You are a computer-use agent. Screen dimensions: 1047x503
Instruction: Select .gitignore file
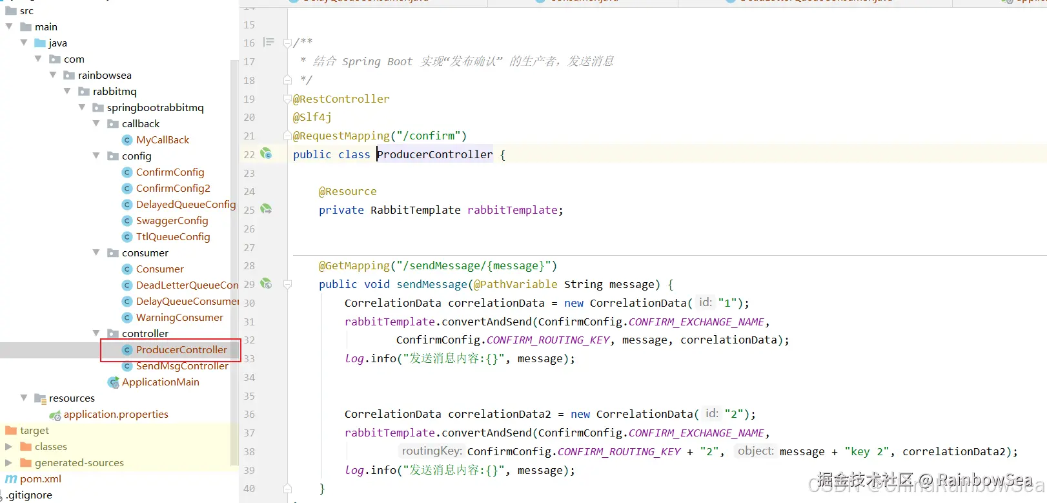[30, 495]
